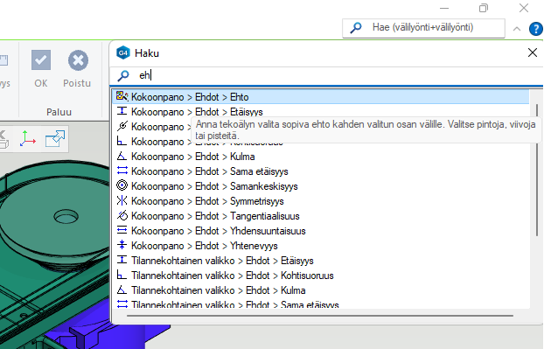
Task: Click the Yhtenevyys coincident icon
Action: pos(122,245)
